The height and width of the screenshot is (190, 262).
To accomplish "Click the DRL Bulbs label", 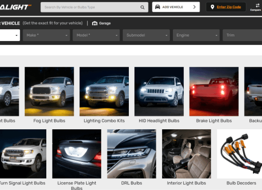I will [x=132, y=183].
